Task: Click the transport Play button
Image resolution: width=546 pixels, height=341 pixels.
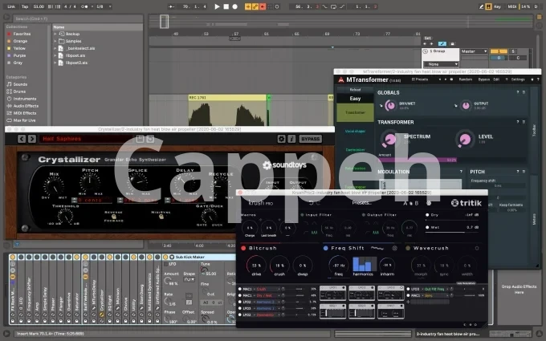Action: [x=217, y=6]
